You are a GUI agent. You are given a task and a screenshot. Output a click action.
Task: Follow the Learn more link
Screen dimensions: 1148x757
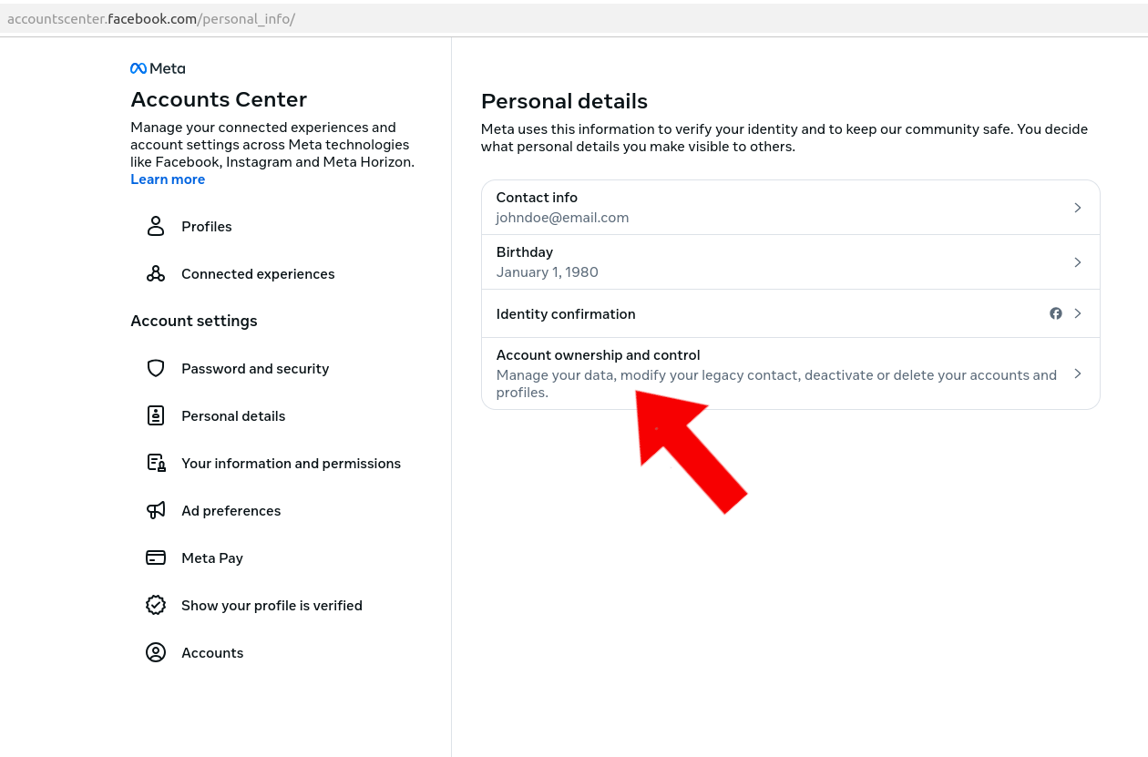[168, 179]
